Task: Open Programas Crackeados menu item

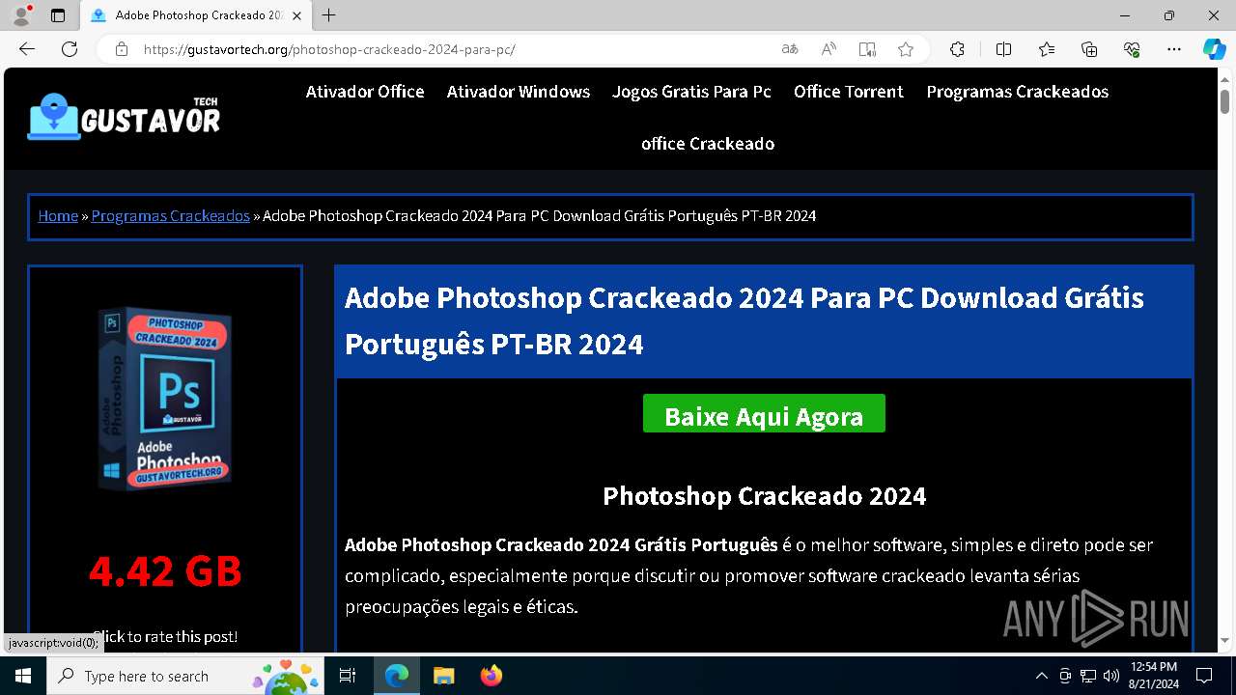Action: click(x=1018, y=92)
